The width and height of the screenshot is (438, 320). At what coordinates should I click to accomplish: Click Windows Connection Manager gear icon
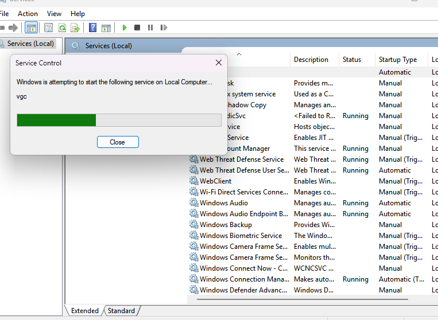click(x=193, y=279)
